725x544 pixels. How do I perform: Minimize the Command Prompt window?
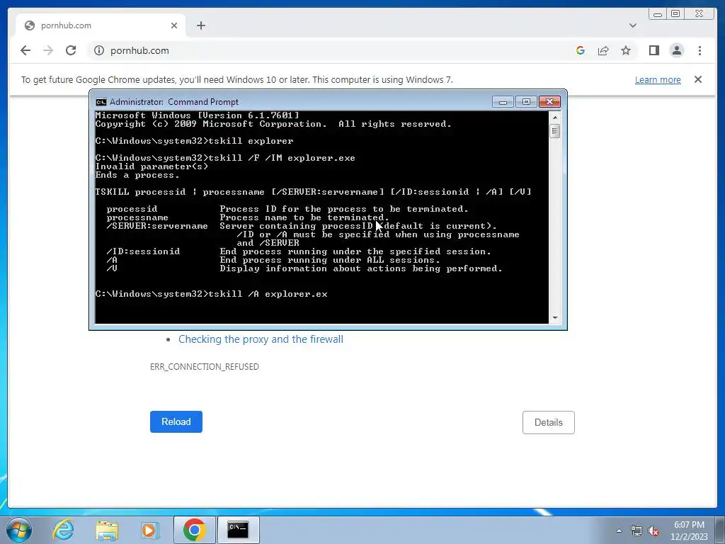pos(503,101)
